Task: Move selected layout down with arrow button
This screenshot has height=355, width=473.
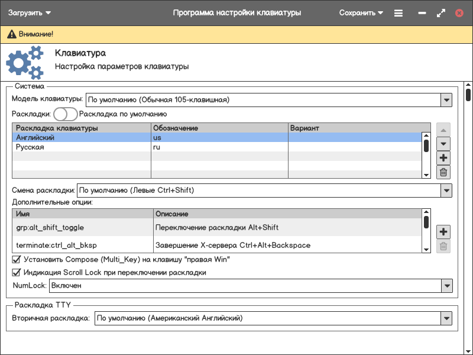Action: coord(443,144)
